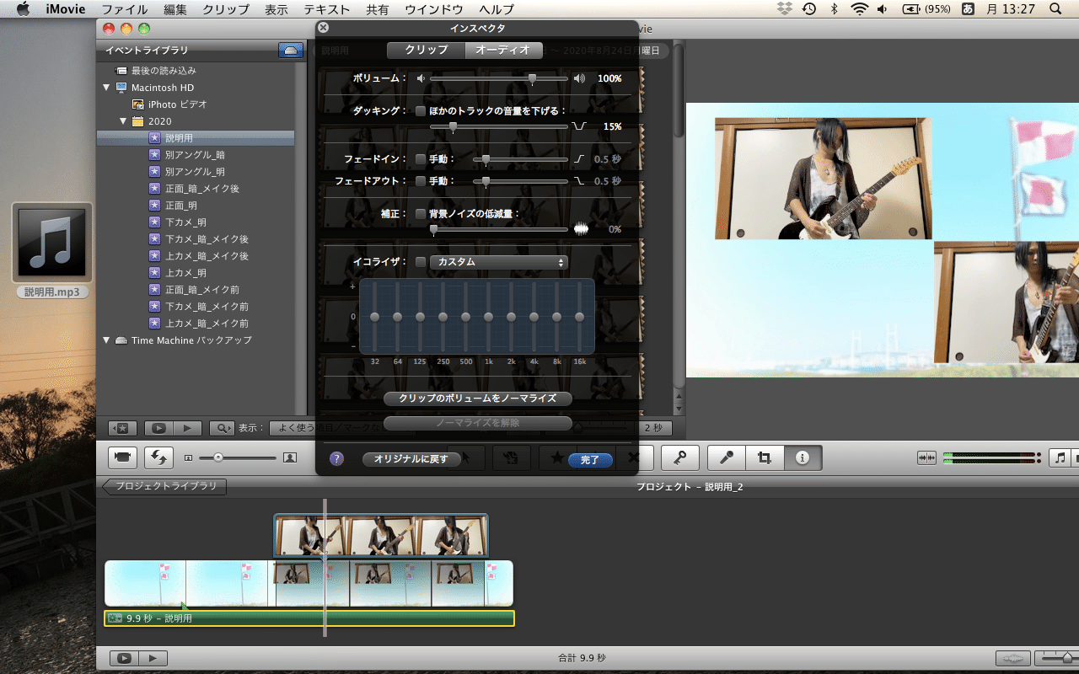The width and height of the screenshot is (1079, 674).
Task: Click the guitarist overlay clip in the timeline
Action: (x=381, y=536)
